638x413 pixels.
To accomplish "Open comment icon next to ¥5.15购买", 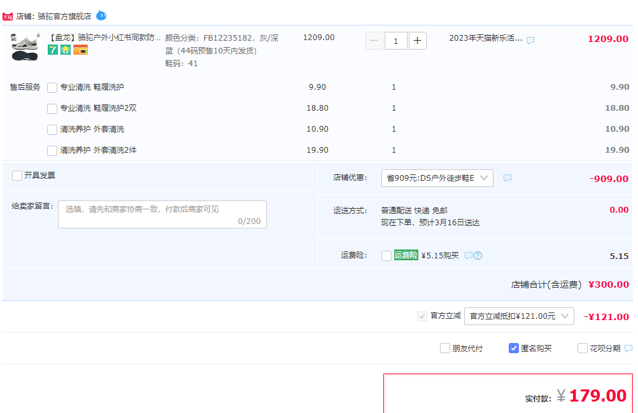I will point(469,256).
